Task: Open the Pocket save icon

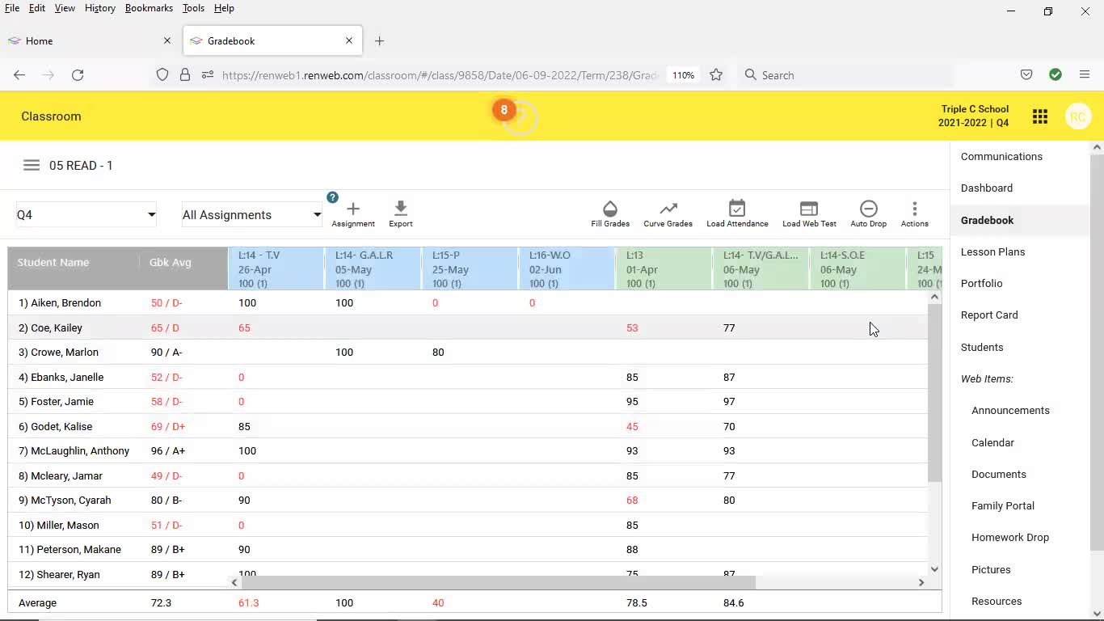Action: (1026, 75)
